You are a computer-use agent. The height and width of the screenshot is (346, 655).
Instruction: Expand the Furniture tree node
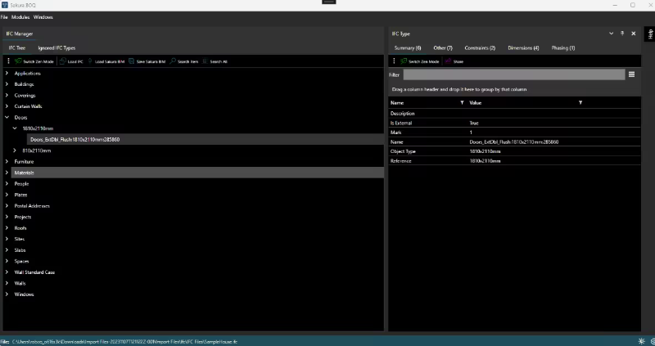tap(7, 162)
